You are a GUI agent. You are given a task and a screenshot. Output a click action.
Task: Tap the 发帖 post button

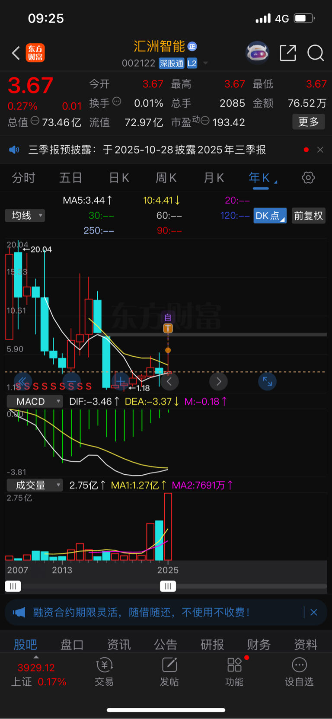click(169, 672)
